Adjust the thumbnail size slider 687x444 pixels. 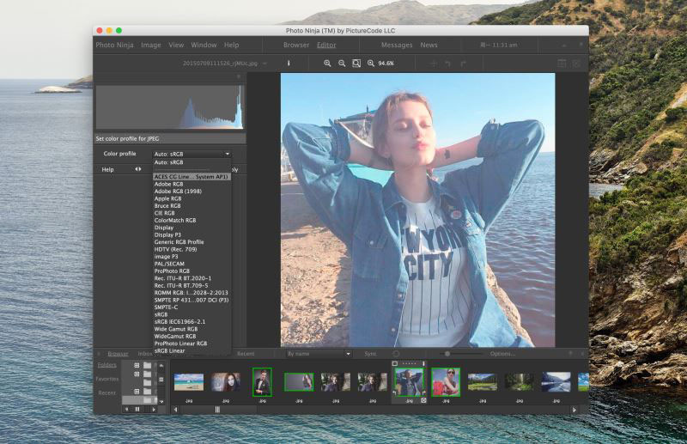pos(447,354)
